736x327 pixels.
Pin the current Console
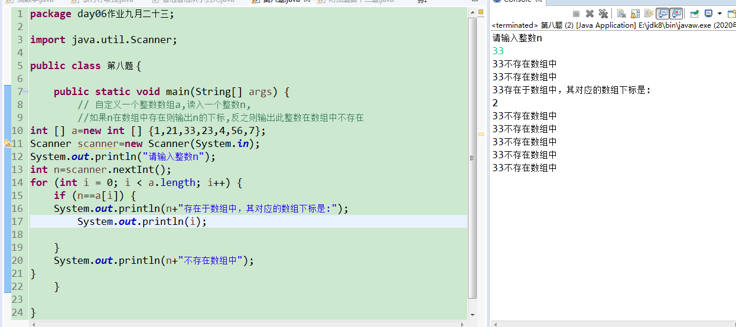[695, 14]
